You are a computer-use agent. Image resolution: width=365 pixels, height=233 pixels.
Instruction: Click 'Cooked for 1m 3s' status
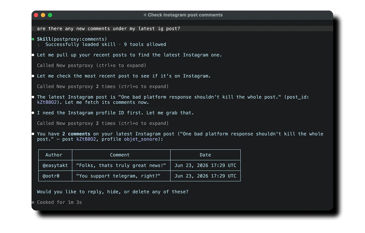coord(59,202)
